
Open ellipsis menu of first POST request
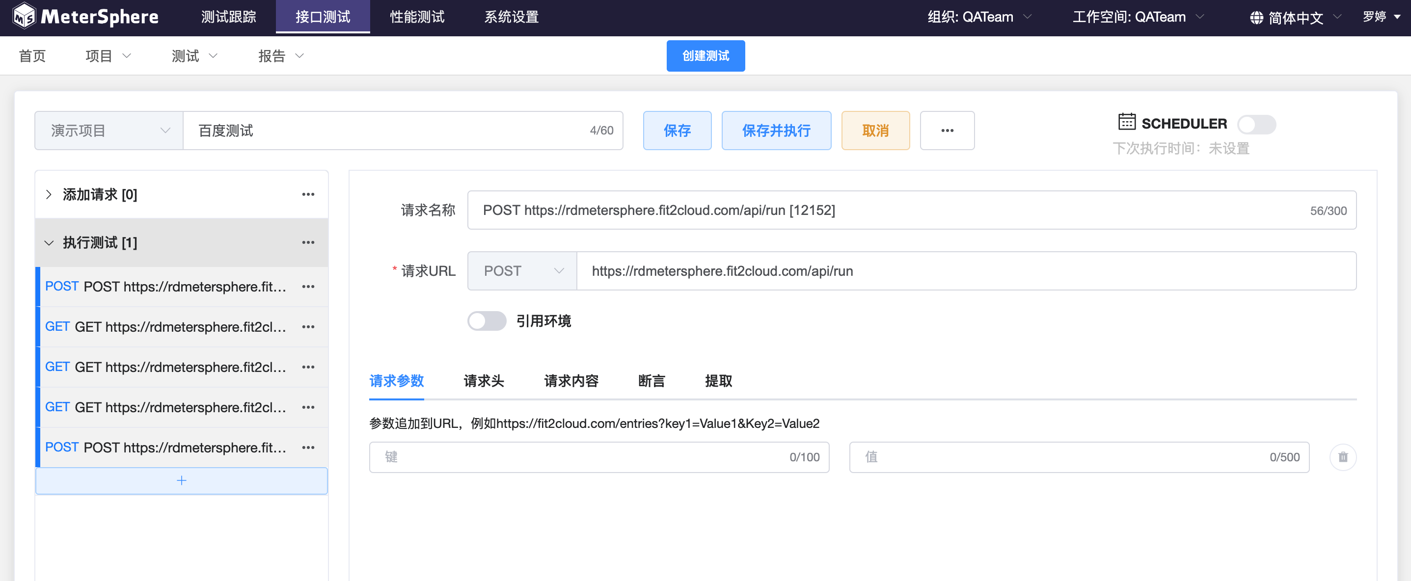point(308,287)
